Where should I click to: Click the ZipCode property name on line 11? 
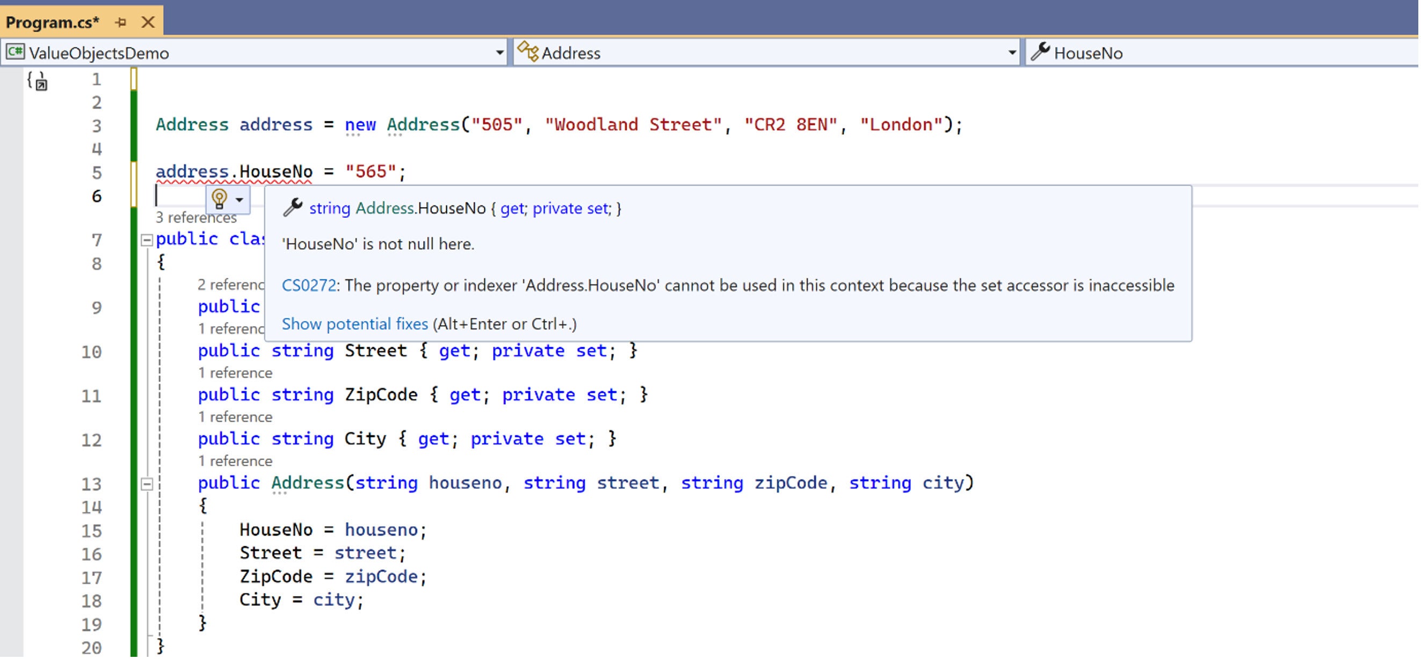click(x=381, y=396)
